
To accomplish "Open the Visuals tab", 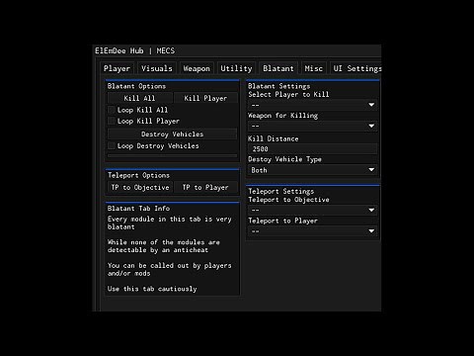I will coord(157,68).
